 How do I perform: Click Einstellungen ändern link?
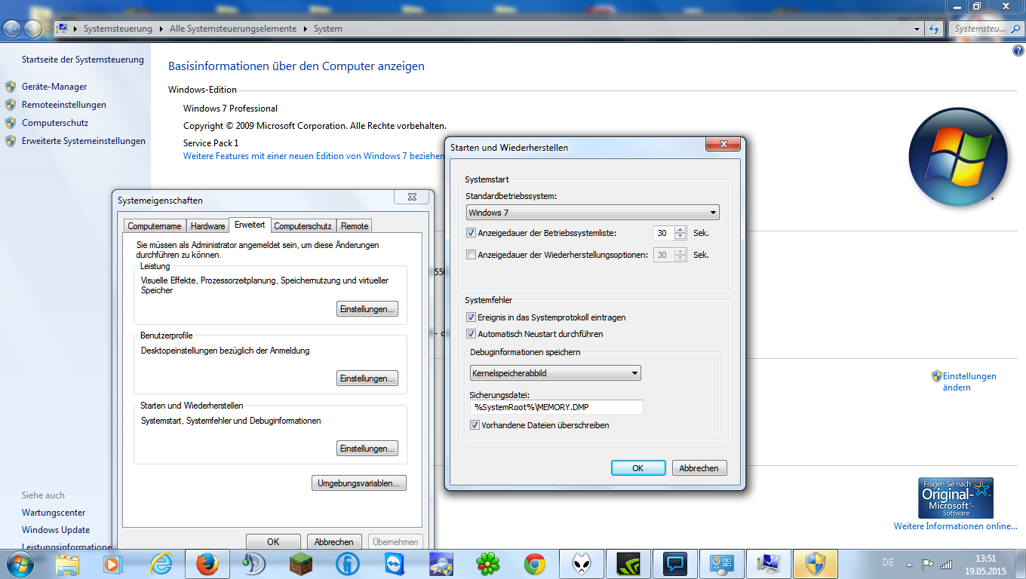tap(969, 381)
